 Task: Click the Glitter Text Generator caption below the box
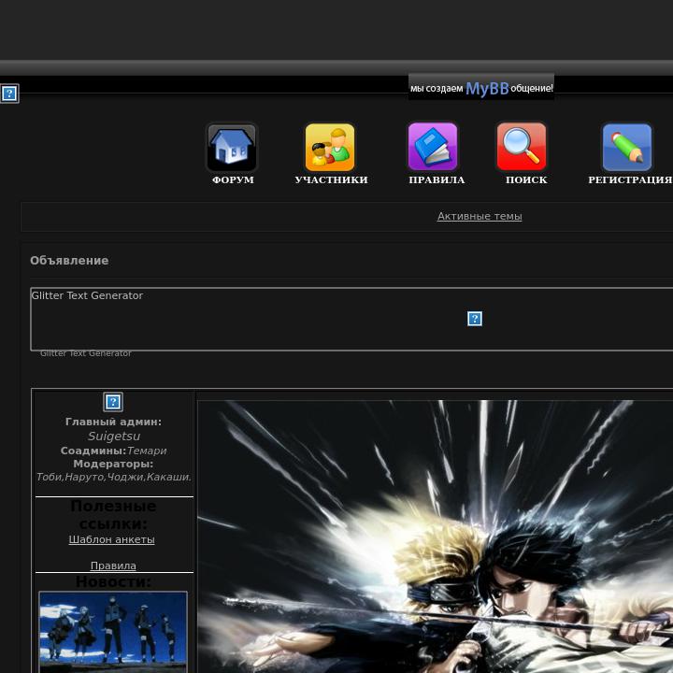click(x=86, y=353)
